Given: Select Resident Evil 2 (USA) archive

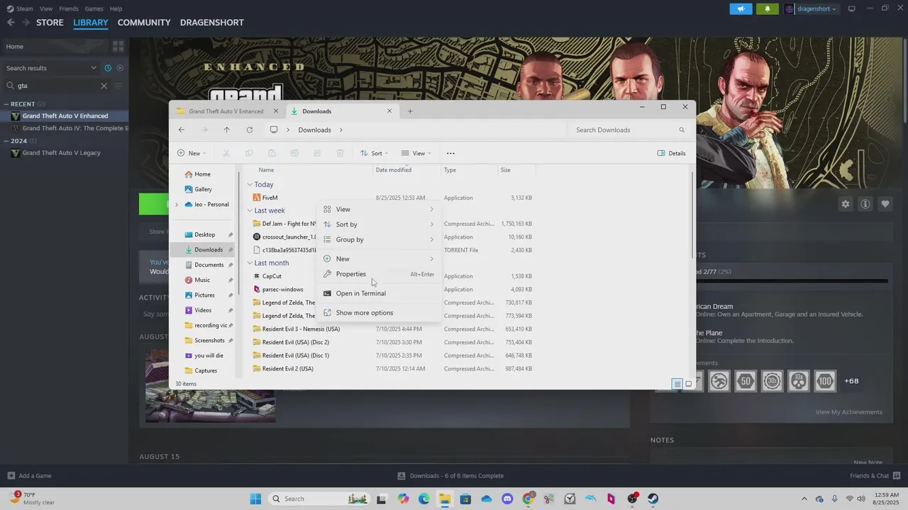Looking at the screenshot, I should point(287,369).
